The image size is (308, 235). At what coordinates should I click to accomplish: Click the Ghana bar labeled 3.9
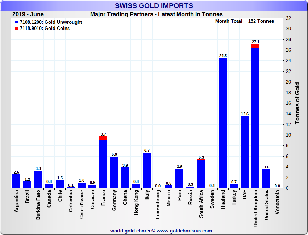125,178
